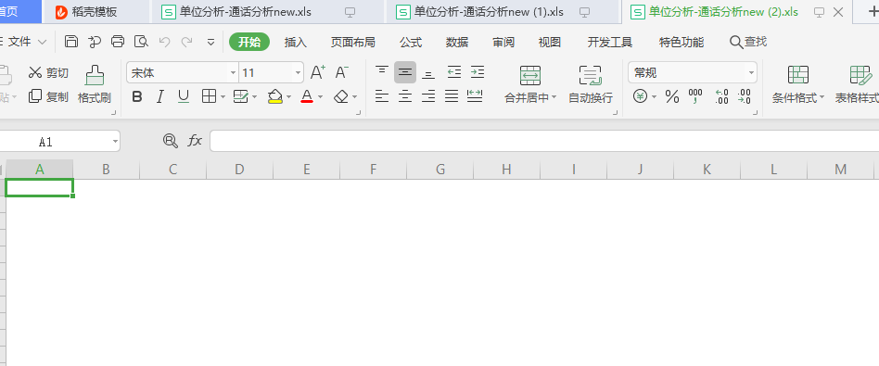The image size is (879, 366).
Task: Click the Print icon in quick toolbar
Action: (118, 42)
